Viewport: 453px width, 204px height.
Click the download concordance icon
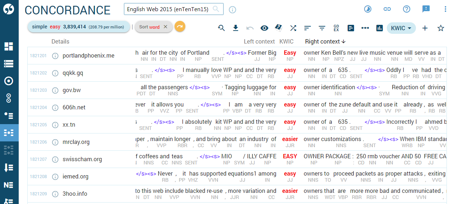236,28
